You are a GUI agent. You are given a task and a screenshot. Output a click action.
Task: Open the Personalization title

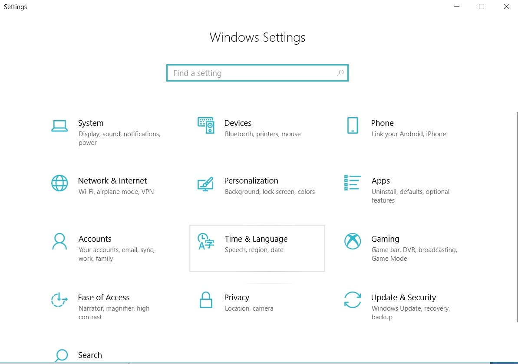click(x=251, y=181)
